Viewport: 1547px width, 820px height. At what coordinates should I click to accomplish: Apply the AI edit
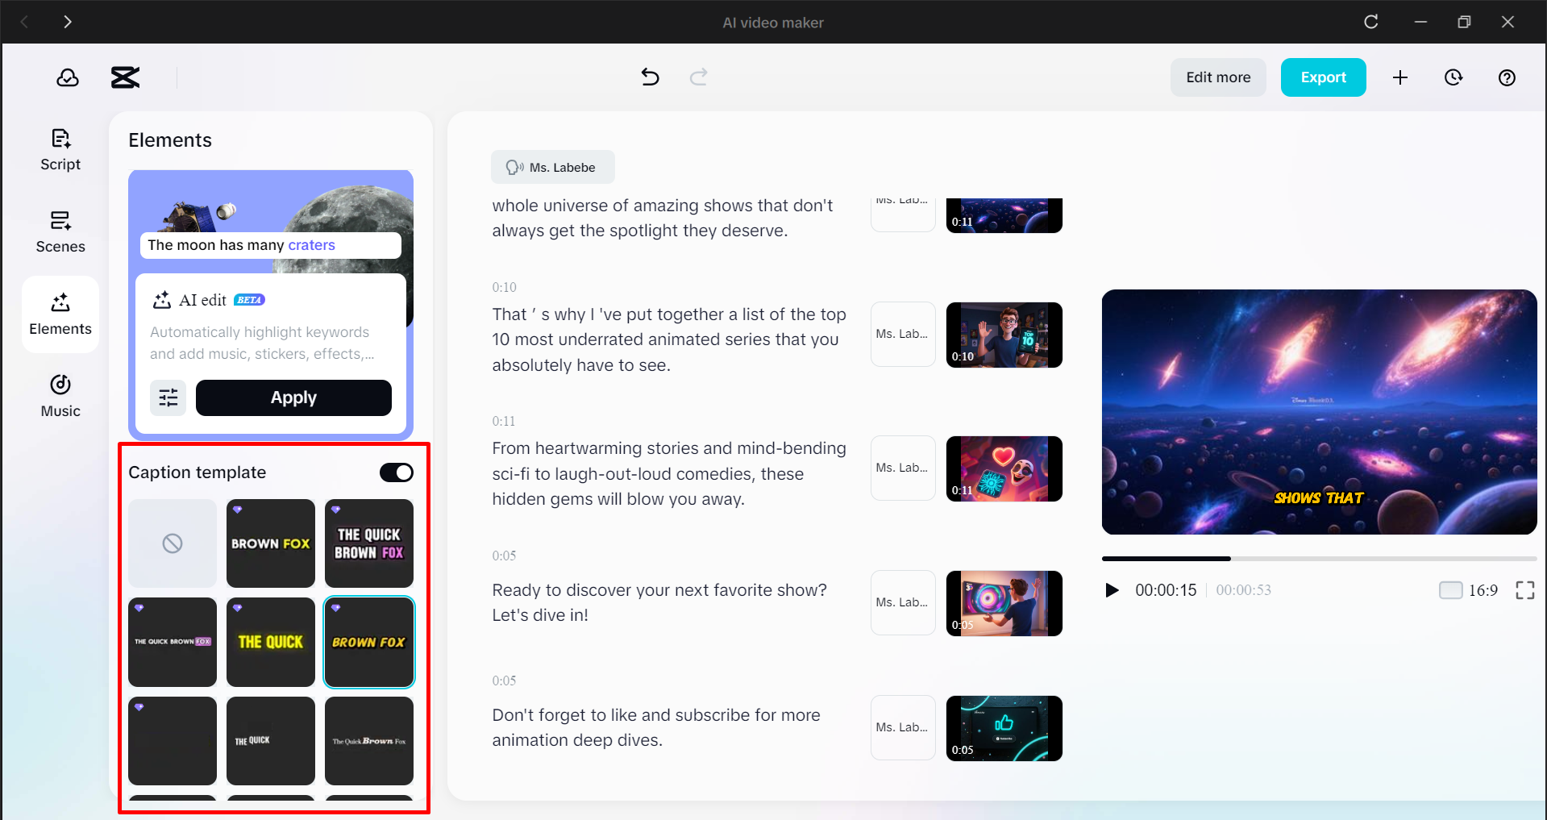coord(293,397)
